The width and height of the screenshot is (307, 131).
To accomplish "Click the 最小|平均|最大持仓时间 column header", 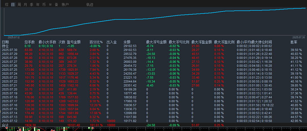I will point(254,42).
